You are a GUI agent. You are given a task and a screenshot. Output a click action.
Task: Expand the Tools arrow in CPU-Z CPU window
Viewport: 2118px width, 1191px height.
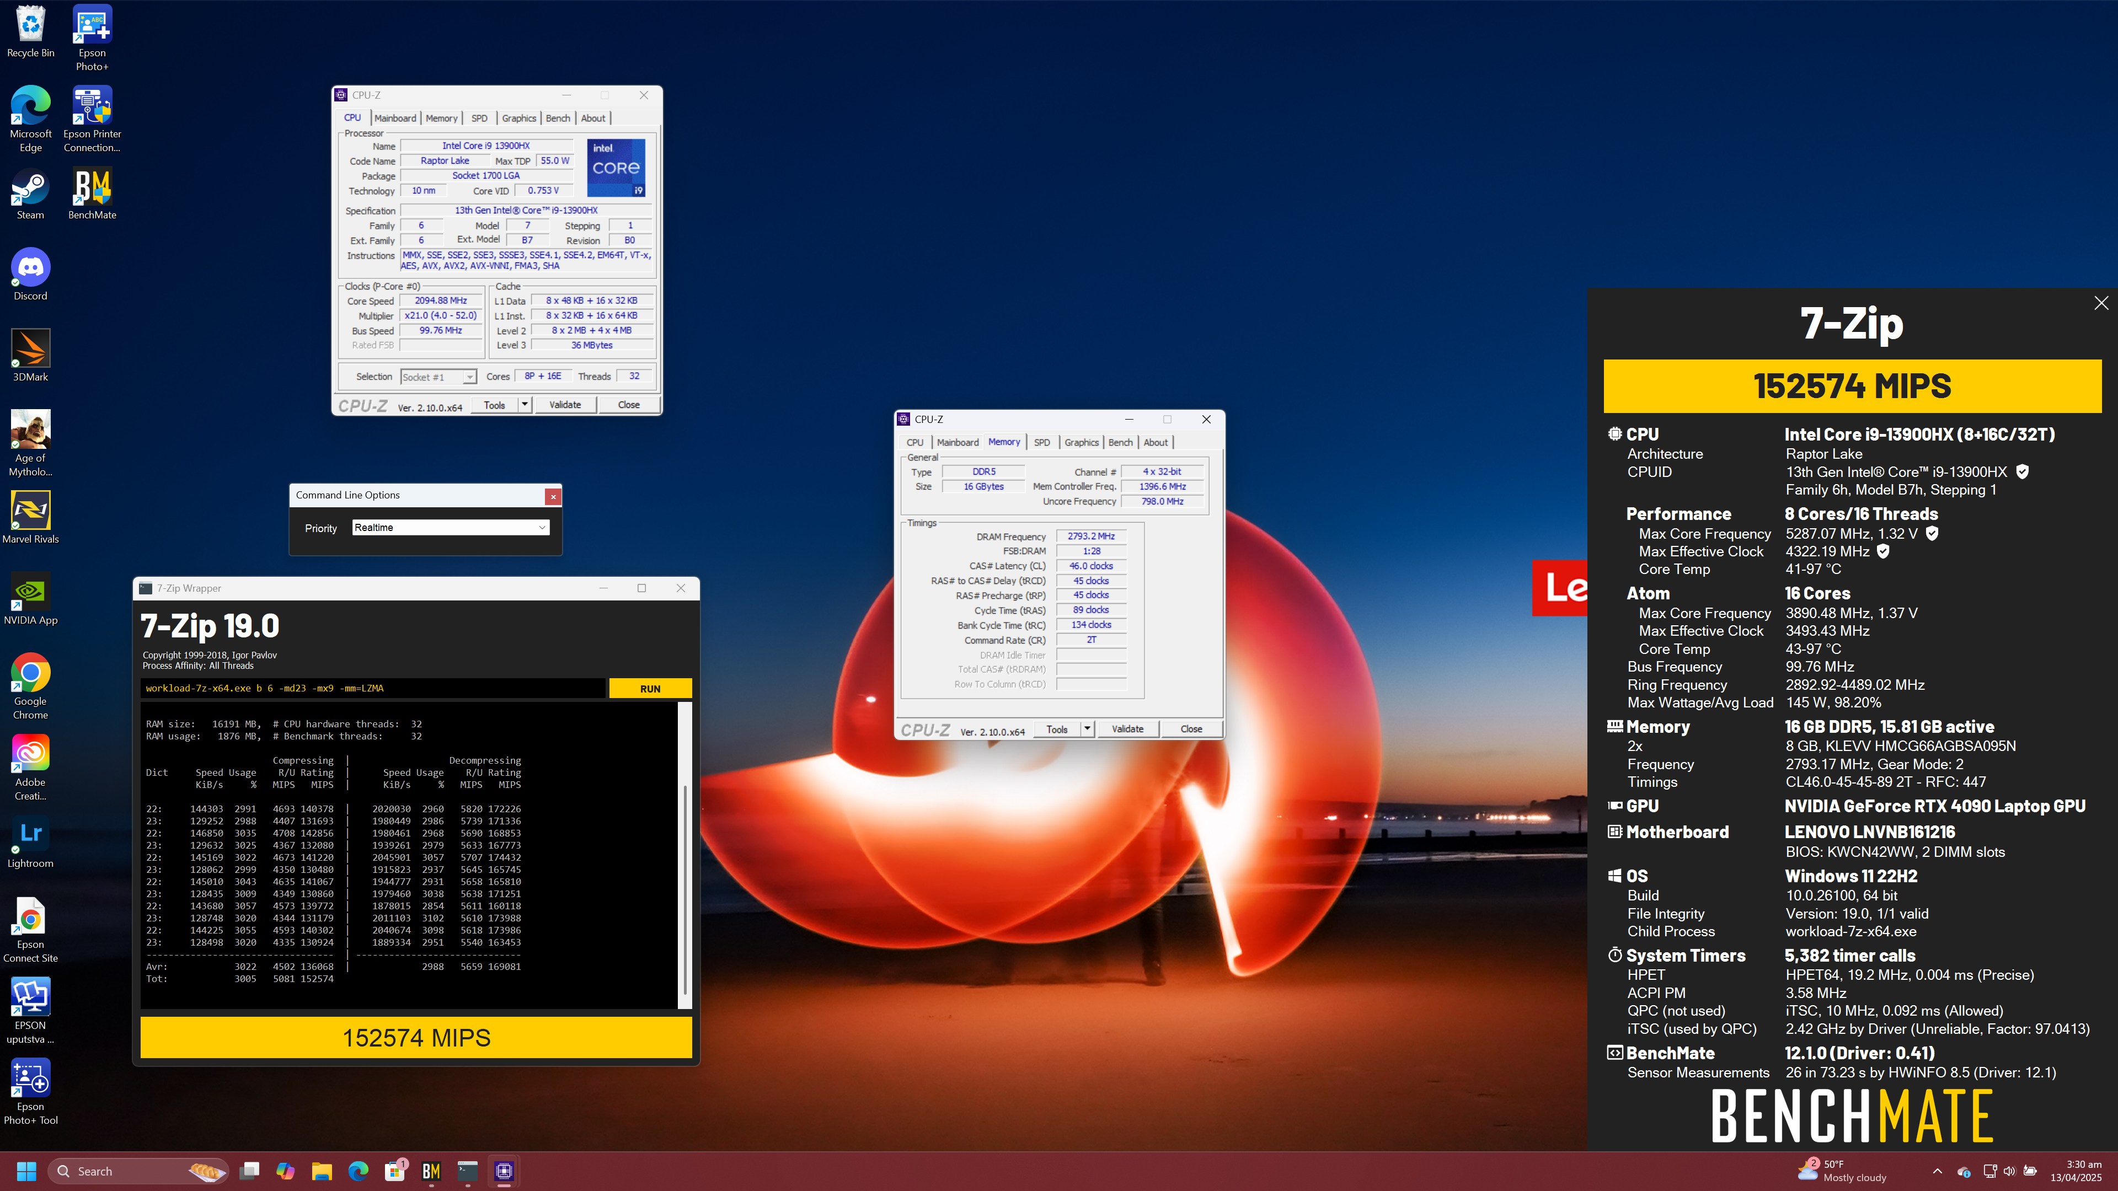pos(525,404)
